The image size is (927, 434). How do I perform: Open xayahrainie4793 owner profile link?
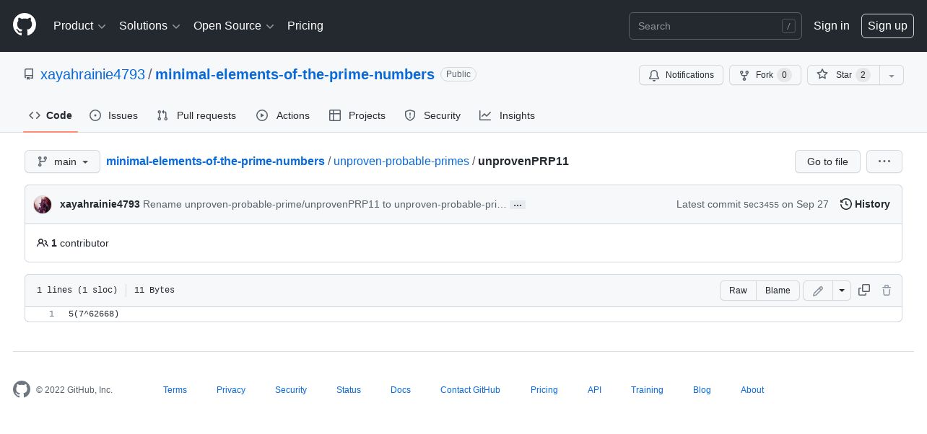pyautogui.click(x=92, y=74)
